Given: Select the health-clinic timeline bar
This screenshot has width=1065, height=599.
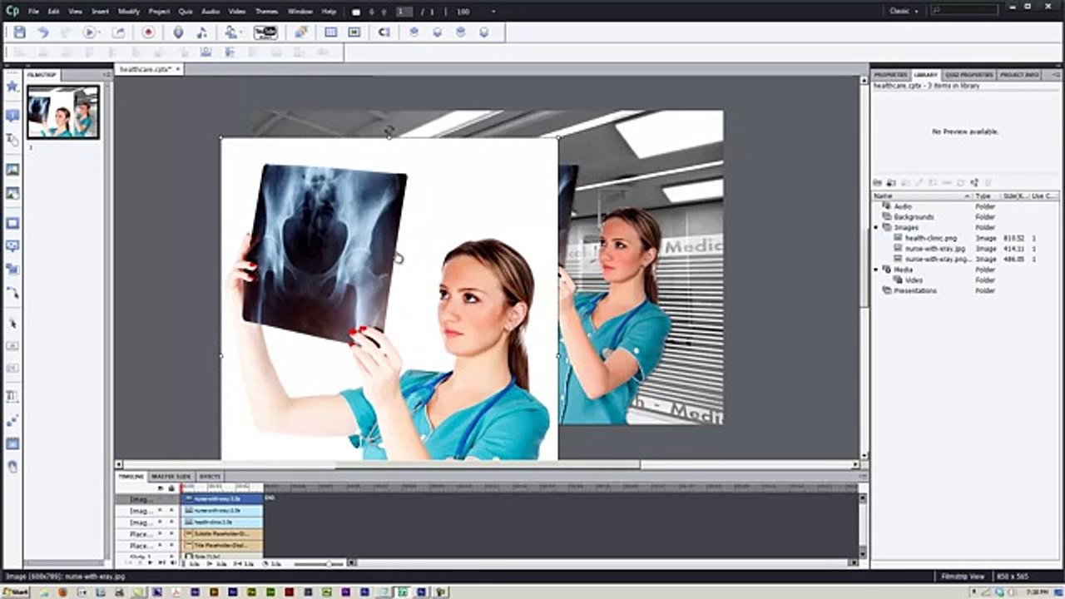Looking at the screenshot, I should [223, 522].
